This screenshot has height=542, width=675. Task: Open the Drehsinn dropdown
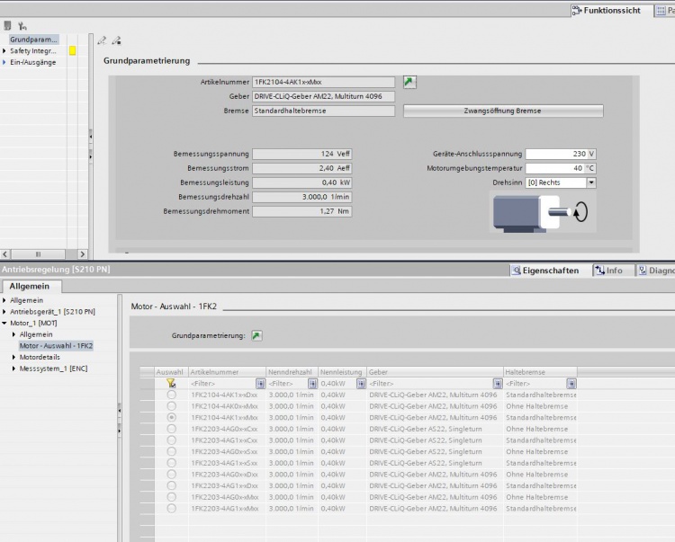click(591, 182)
